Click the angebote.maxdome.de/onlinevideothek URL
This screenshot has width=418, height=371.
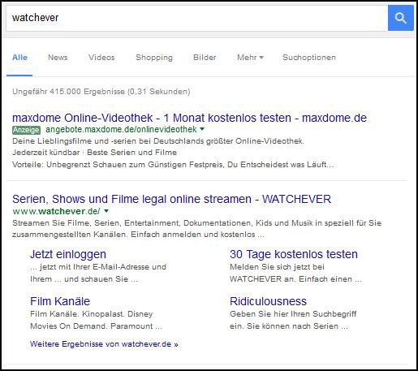pyautogui.click(x=121, y=130)
